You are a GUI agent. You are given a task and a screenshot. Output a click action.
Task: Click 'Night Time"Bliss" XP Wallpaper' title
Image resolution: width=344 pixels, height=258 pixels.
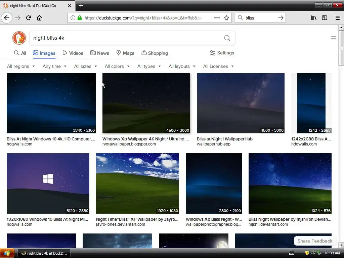(x=137, y=219)
